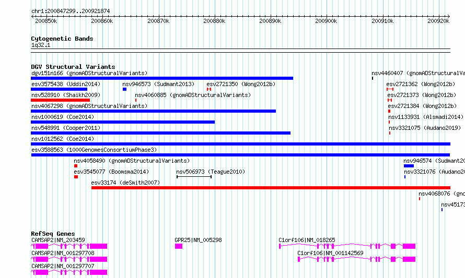Image resolution: width=465 pixels, height=278 pixels.
Task: Click the 200850k ruler tick label
Action: point(46,21)
